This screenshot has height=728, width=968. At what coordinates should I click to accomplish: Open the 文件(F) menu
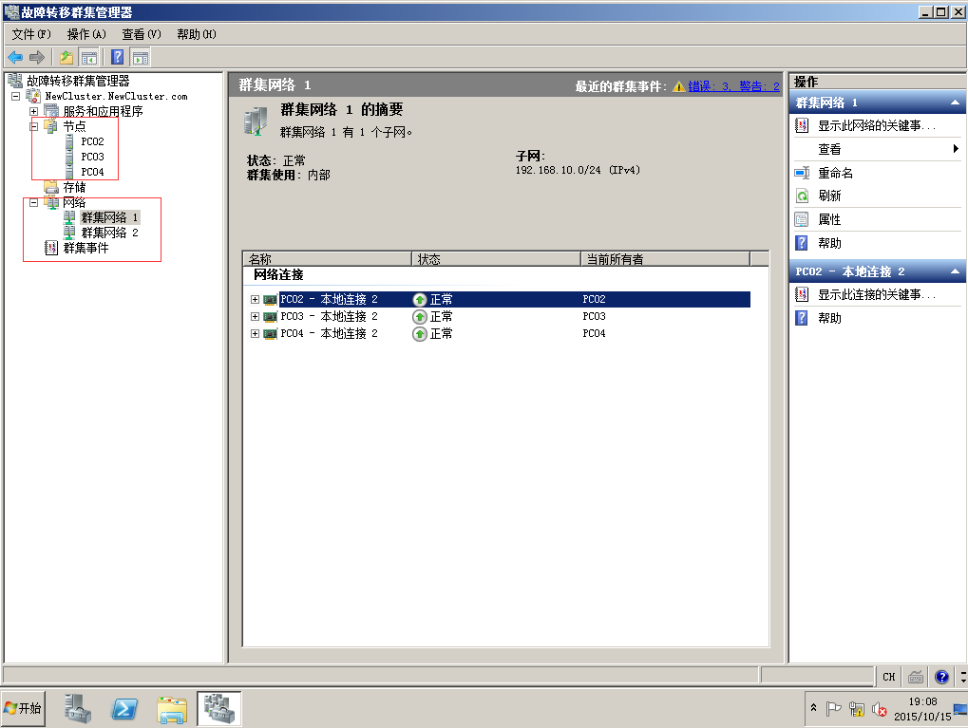click(x=31, y=34)
